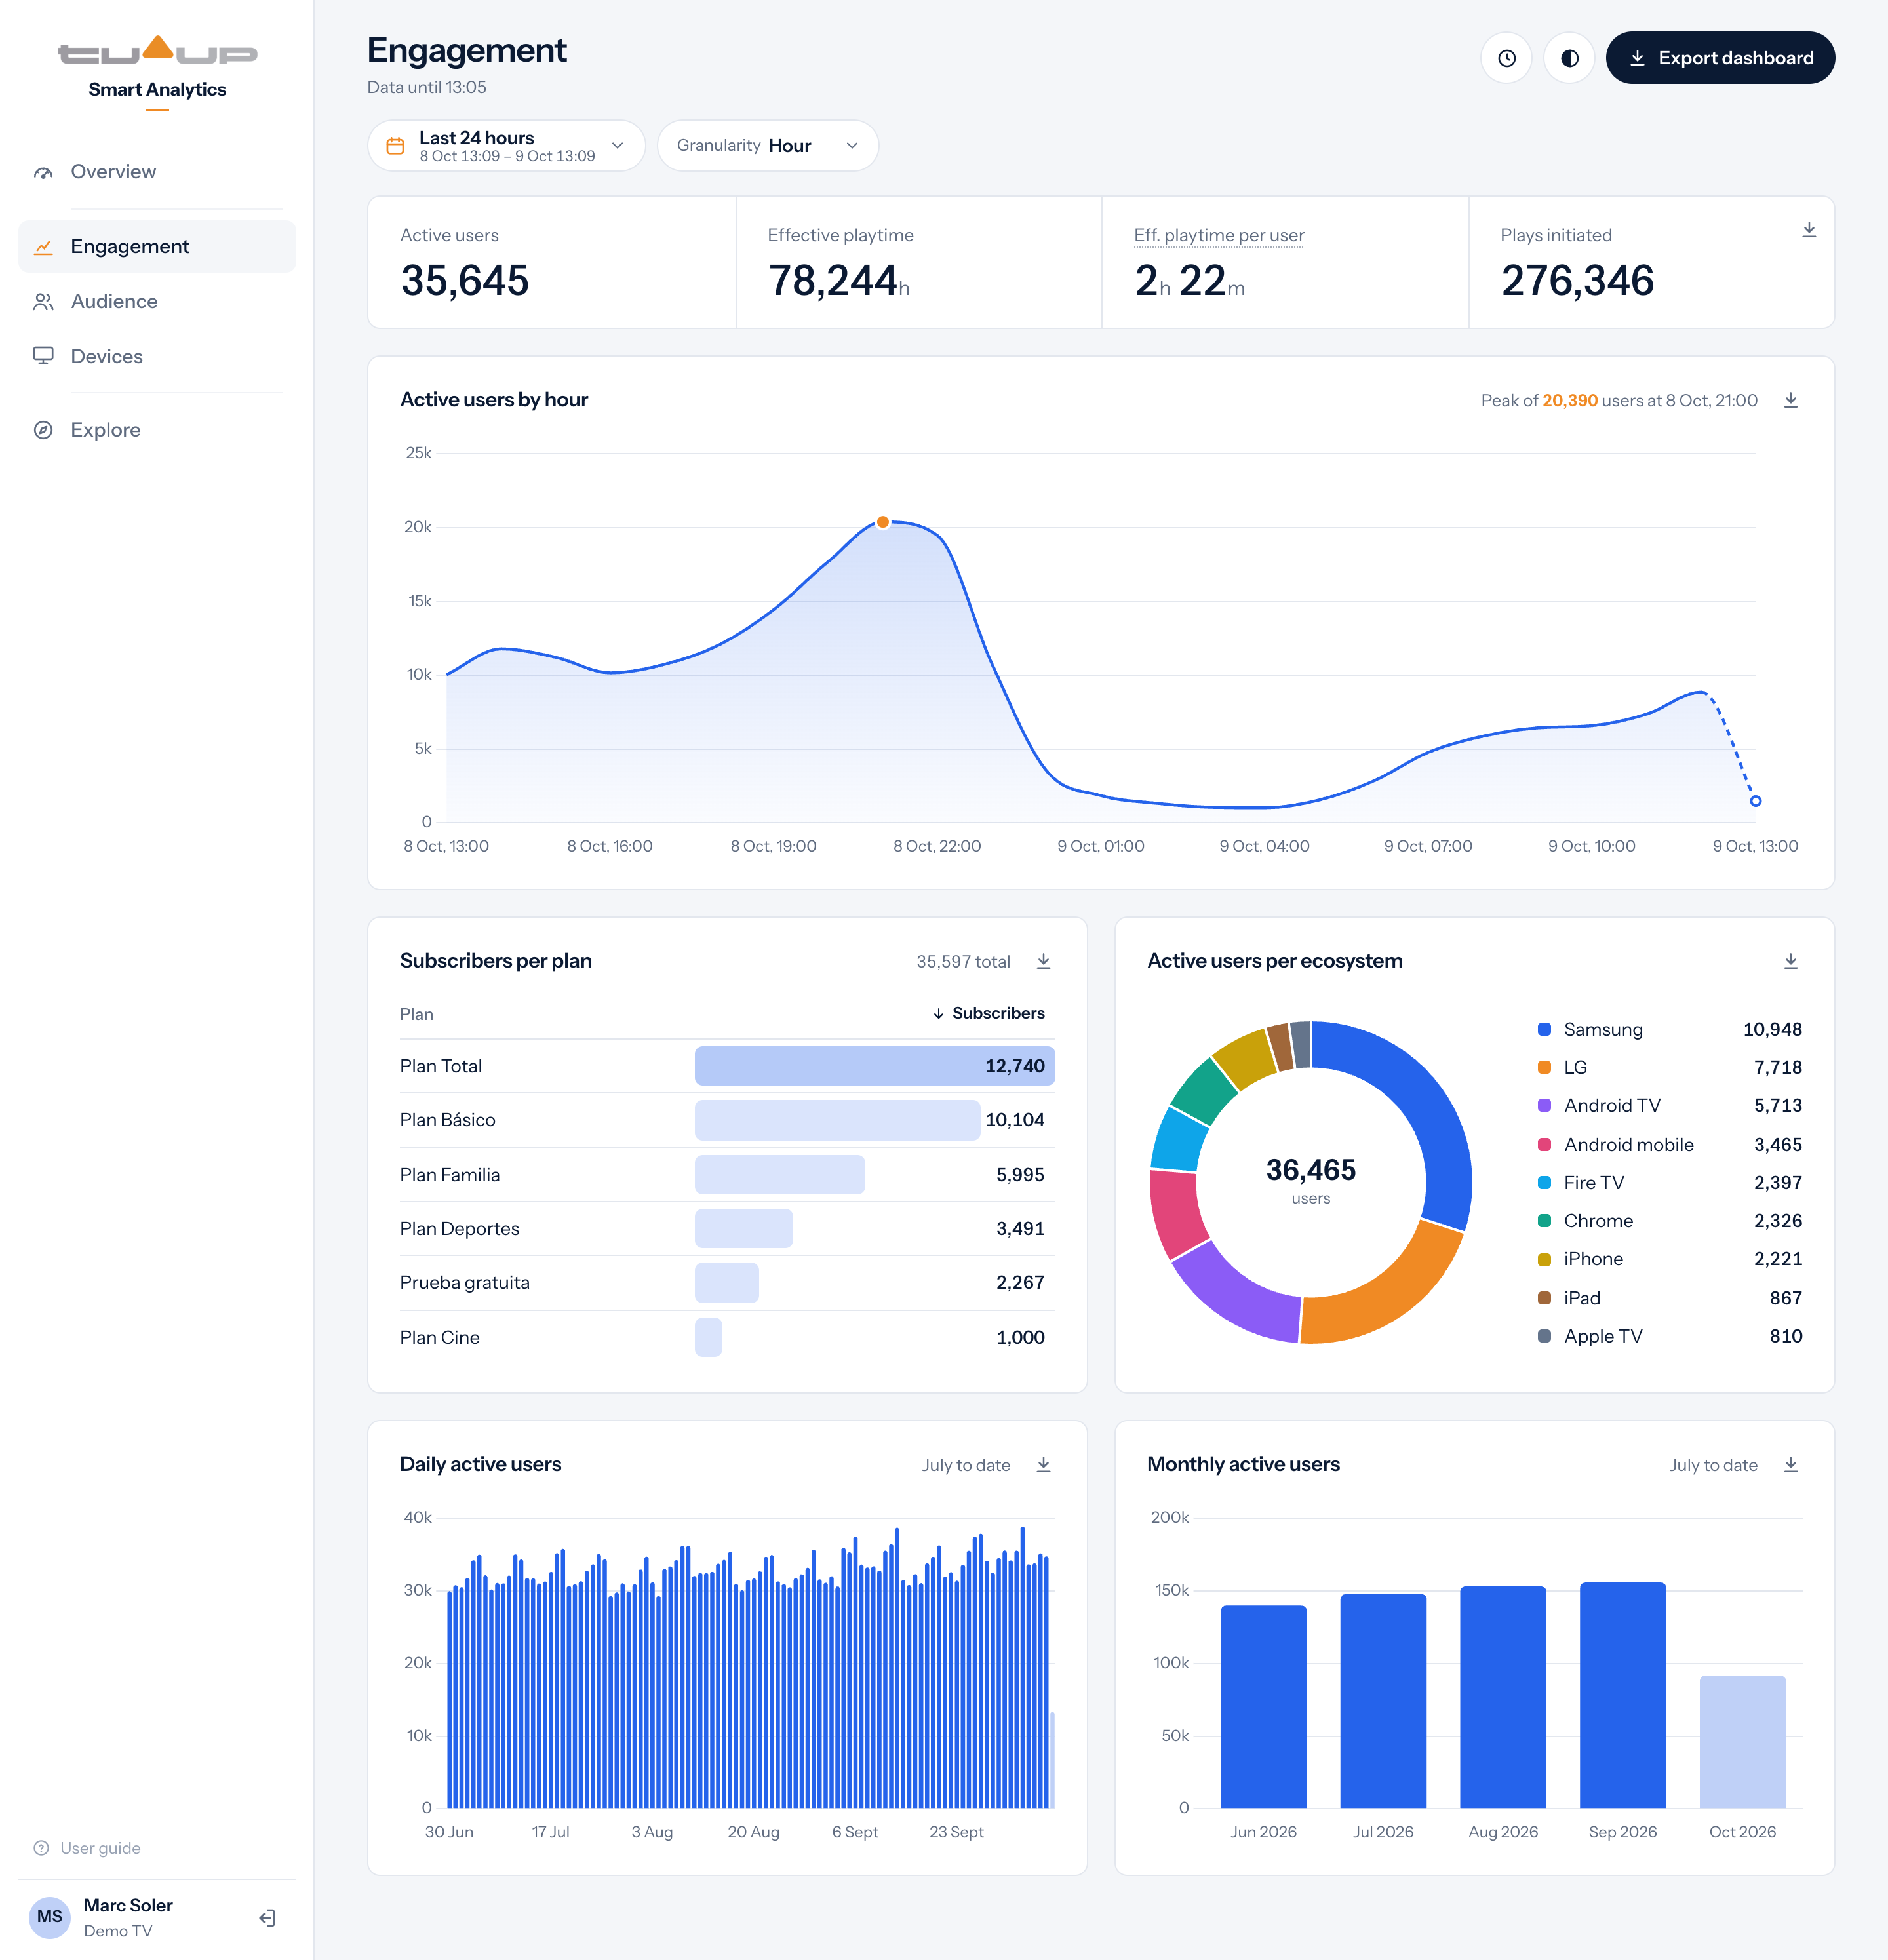Click the Eff. playtime per user label
Screen dimensions: 1888x1960
(1218, 235)
